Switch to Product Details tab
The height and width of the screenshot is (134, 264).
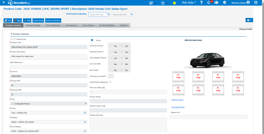pos(33,25)
